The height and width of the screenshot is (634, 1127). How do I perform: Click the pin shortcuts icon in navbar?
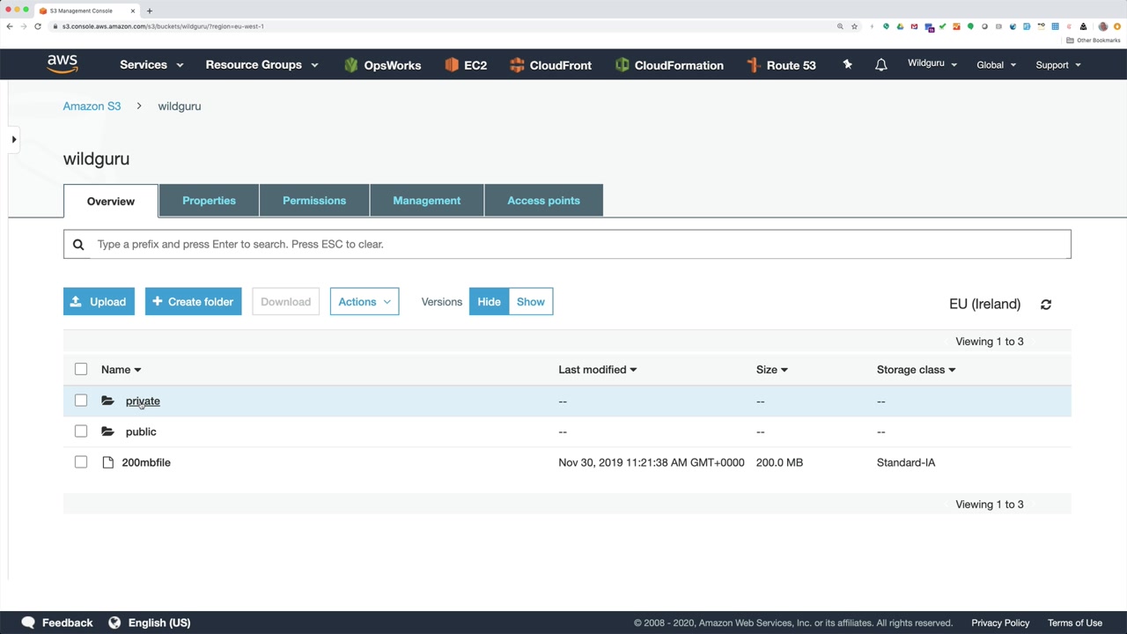847,64
